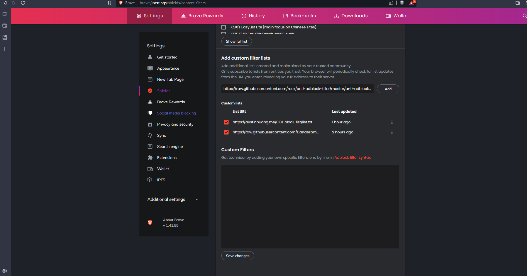Share the current page
Viewport: 527px width, 276px height.
[x=391, y=3]
